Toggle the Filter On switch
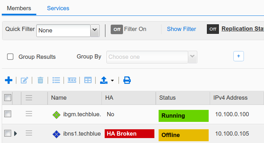 (117, 29)
